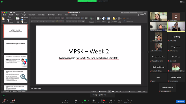Expand the Copy dropdown arrow
The image size is (186, 104).
(x=13, y=20)
